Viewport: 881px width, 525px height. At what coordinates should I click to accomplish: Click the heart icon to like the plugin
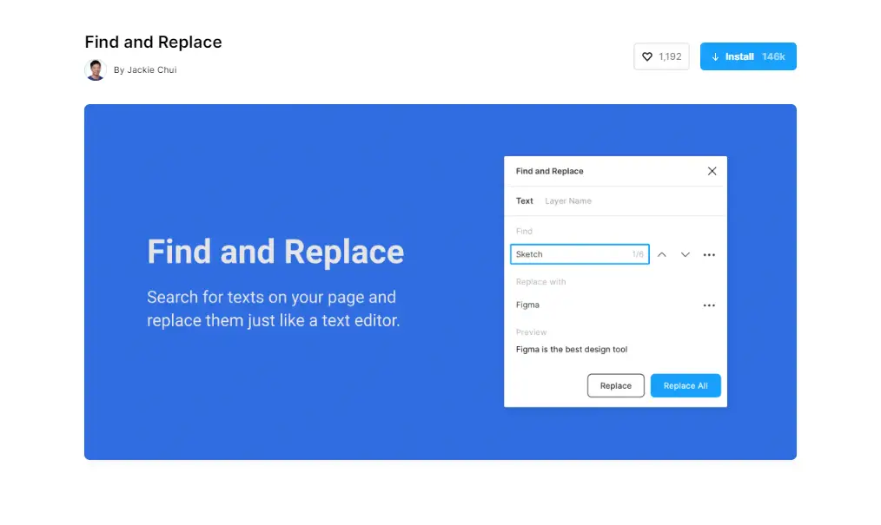647,56
